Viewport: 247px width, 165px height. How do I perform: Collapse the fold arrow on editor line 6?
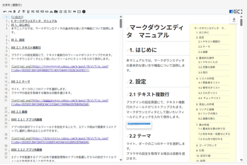[x=9, y=40]
